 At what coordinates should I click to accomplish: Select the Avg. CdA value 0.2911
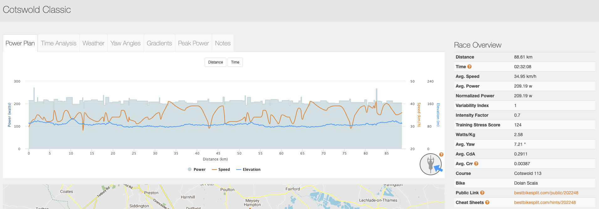(x=521, y=154)
